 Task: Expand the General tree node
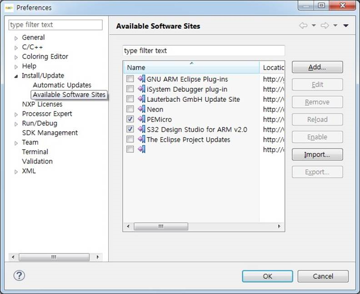[16, 38]
